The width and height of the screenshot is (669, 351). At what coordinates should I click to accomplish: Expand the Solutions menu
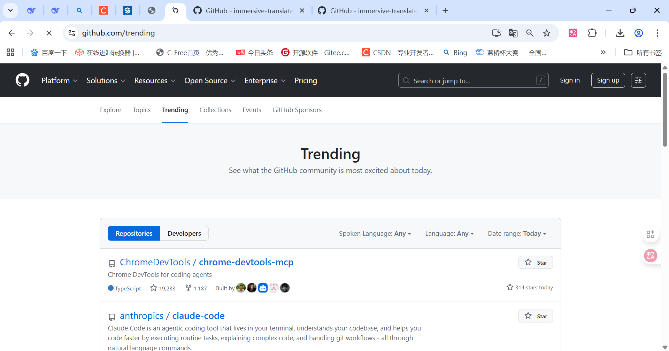point(106,80)
